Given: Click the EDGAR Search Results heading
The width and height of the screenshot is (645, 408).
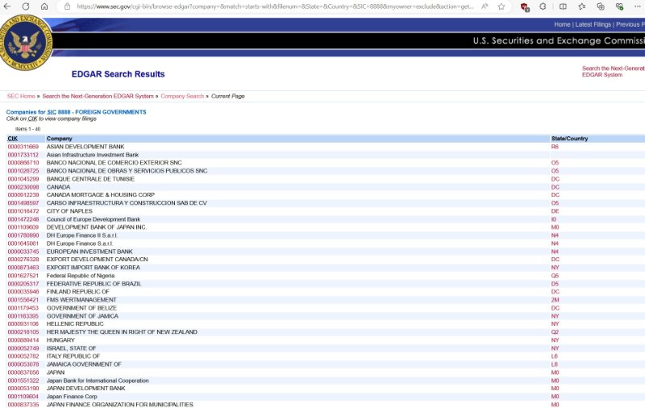Looking at the screenshot, I should [118, 74].
